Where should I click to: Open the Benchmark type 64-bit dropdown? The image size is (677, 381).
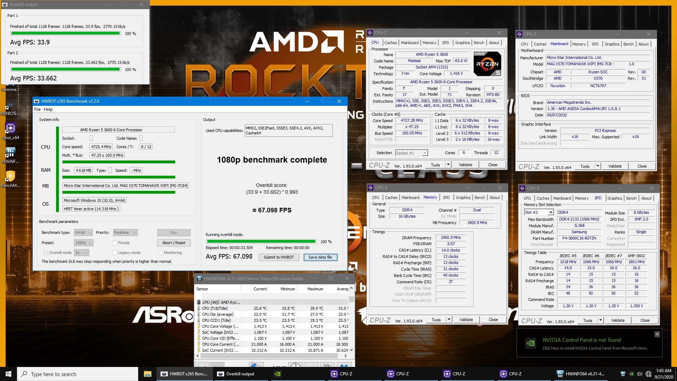coord(83,232)
